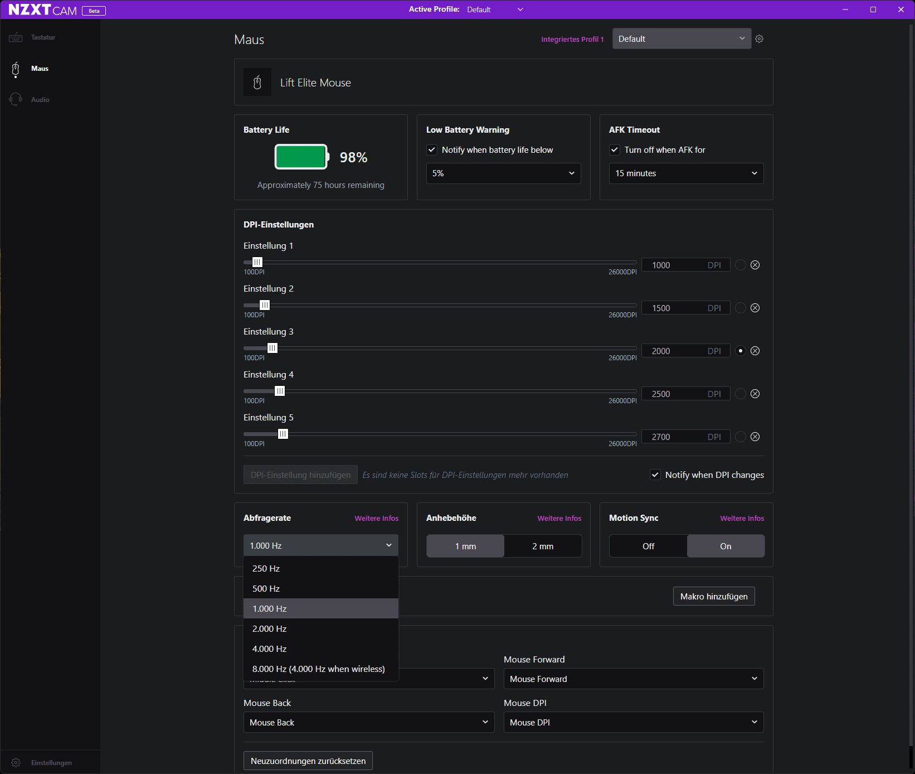This screenshot has height=774, width=915.
Task: Select Einstellung 3 active DPI radio
Action: (x=741, y=351)
